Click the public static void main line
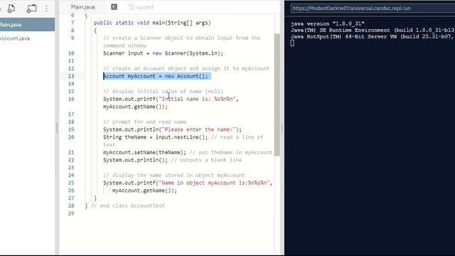 (x=152, y=23)
